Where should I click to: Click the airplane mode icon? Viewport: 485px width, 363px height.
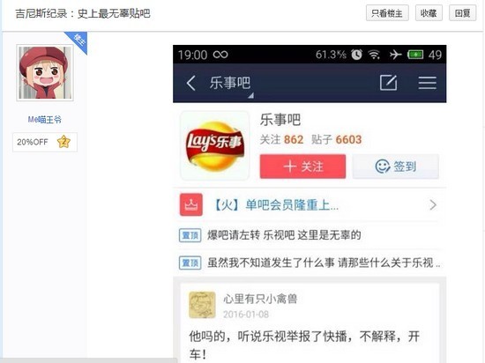(395, 55)
